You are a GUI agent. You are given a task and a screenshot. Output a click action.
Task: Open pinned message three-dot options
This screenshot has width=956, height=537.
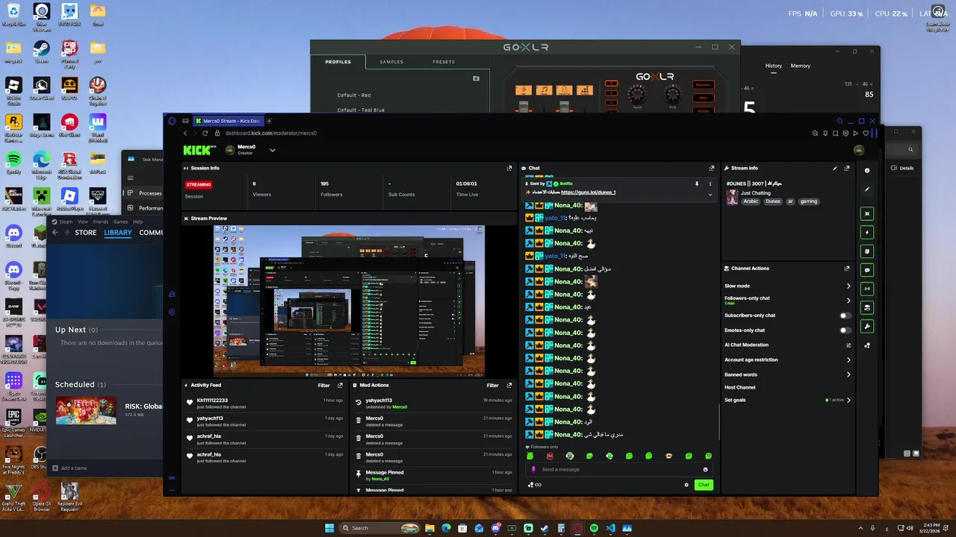pos(710,183)
